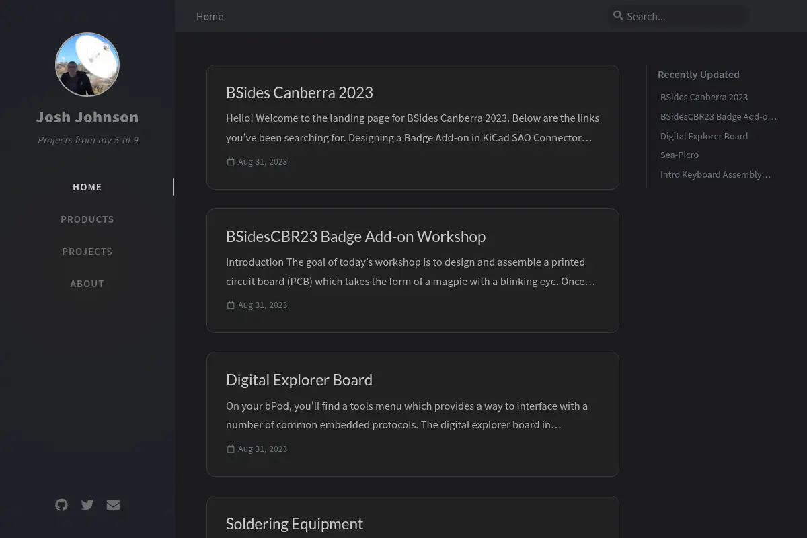Click Josh Johnson's avatar photo

(x=87, y=65)
